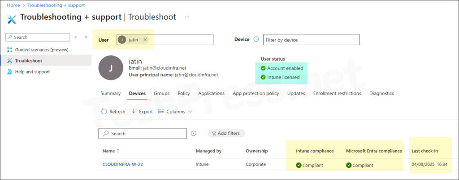Click the User input field
This screenshot has height=180, width=459.
165,40
